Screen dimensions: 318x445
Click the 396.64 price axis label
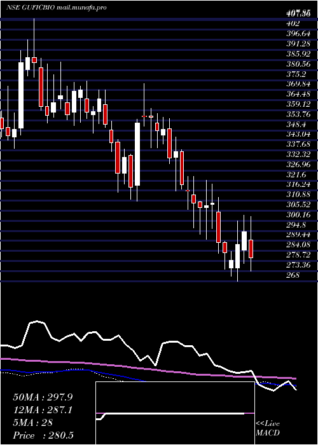point(300,34)
